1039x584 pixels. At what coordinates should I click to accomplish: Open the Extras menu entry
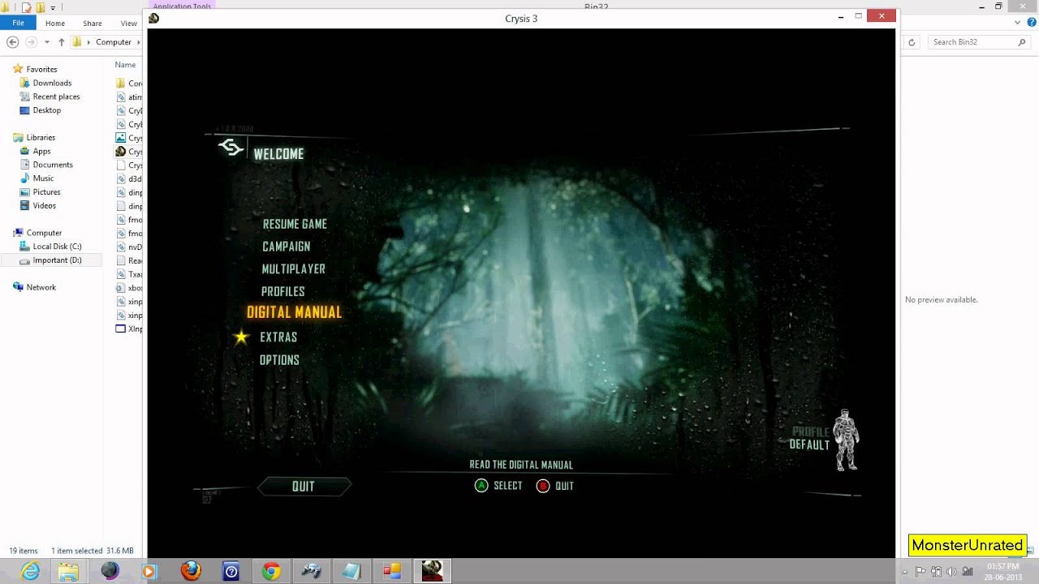278,337
